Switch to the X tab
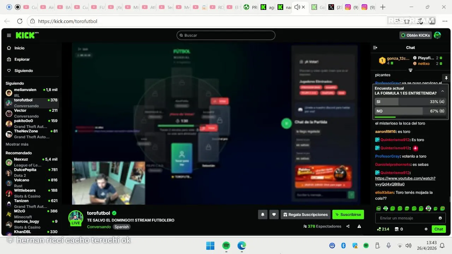Viewport: 452px width, 254px height. point(334,7)
